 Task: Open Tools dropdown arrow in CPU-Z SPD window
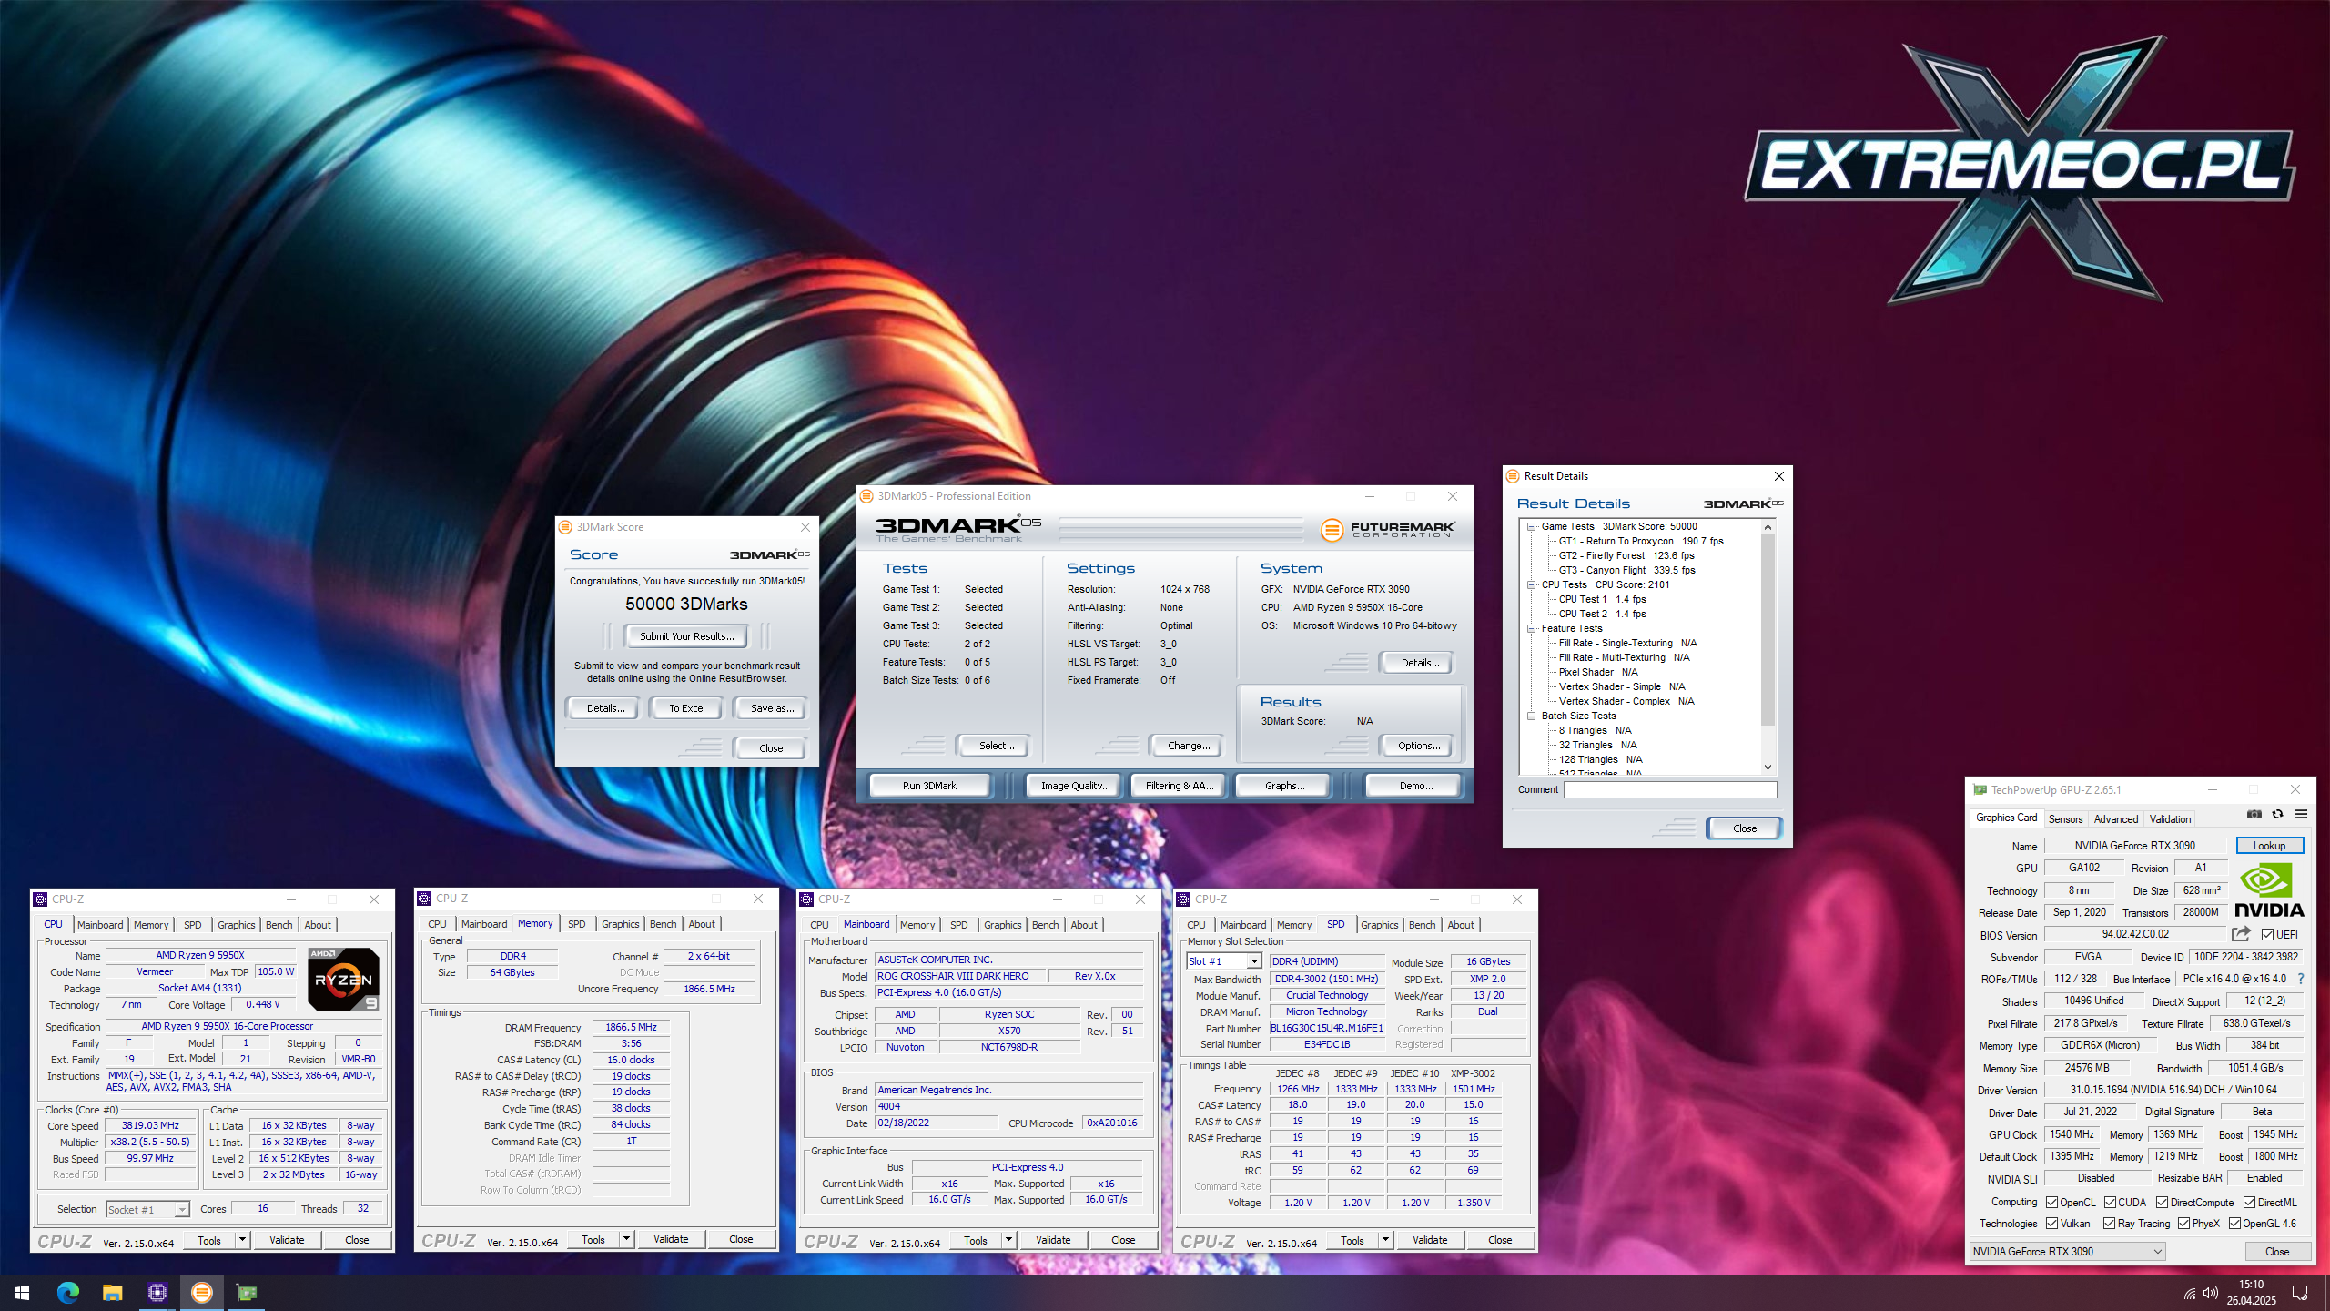click(x=1385, y=1240)
